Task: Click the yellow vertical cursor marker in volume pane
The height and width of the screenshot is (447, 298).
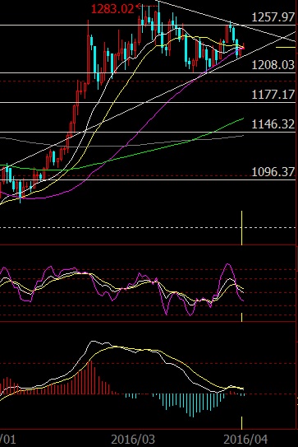Action: (241, 228)
